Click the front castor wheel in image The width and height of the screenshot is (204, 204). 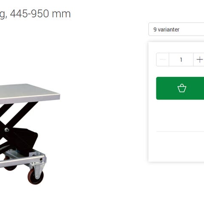pos(36,177)
